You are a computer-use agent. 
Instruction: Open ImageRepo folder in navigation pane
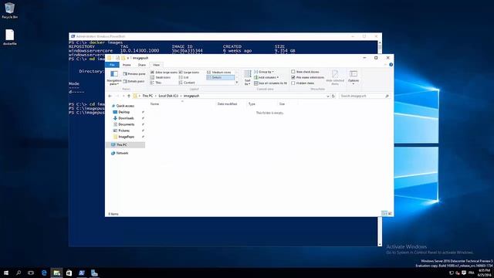pos(123,137)
